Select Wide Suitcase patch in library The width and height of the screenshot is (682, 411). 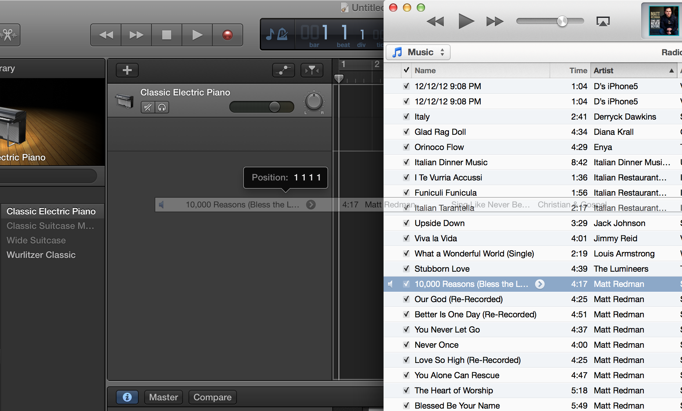(x=53, y=240)
